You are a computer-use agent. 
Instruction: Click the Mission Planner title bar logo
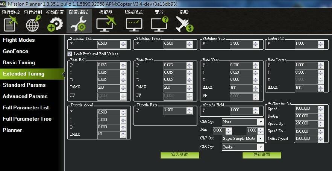click(3, 4)
